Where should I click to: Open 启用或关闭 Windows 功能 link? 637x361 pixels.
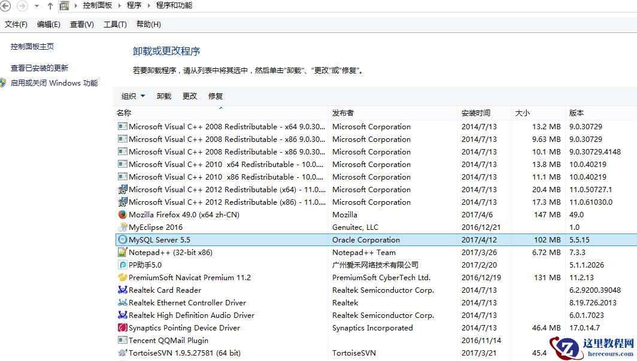(54, 83)
